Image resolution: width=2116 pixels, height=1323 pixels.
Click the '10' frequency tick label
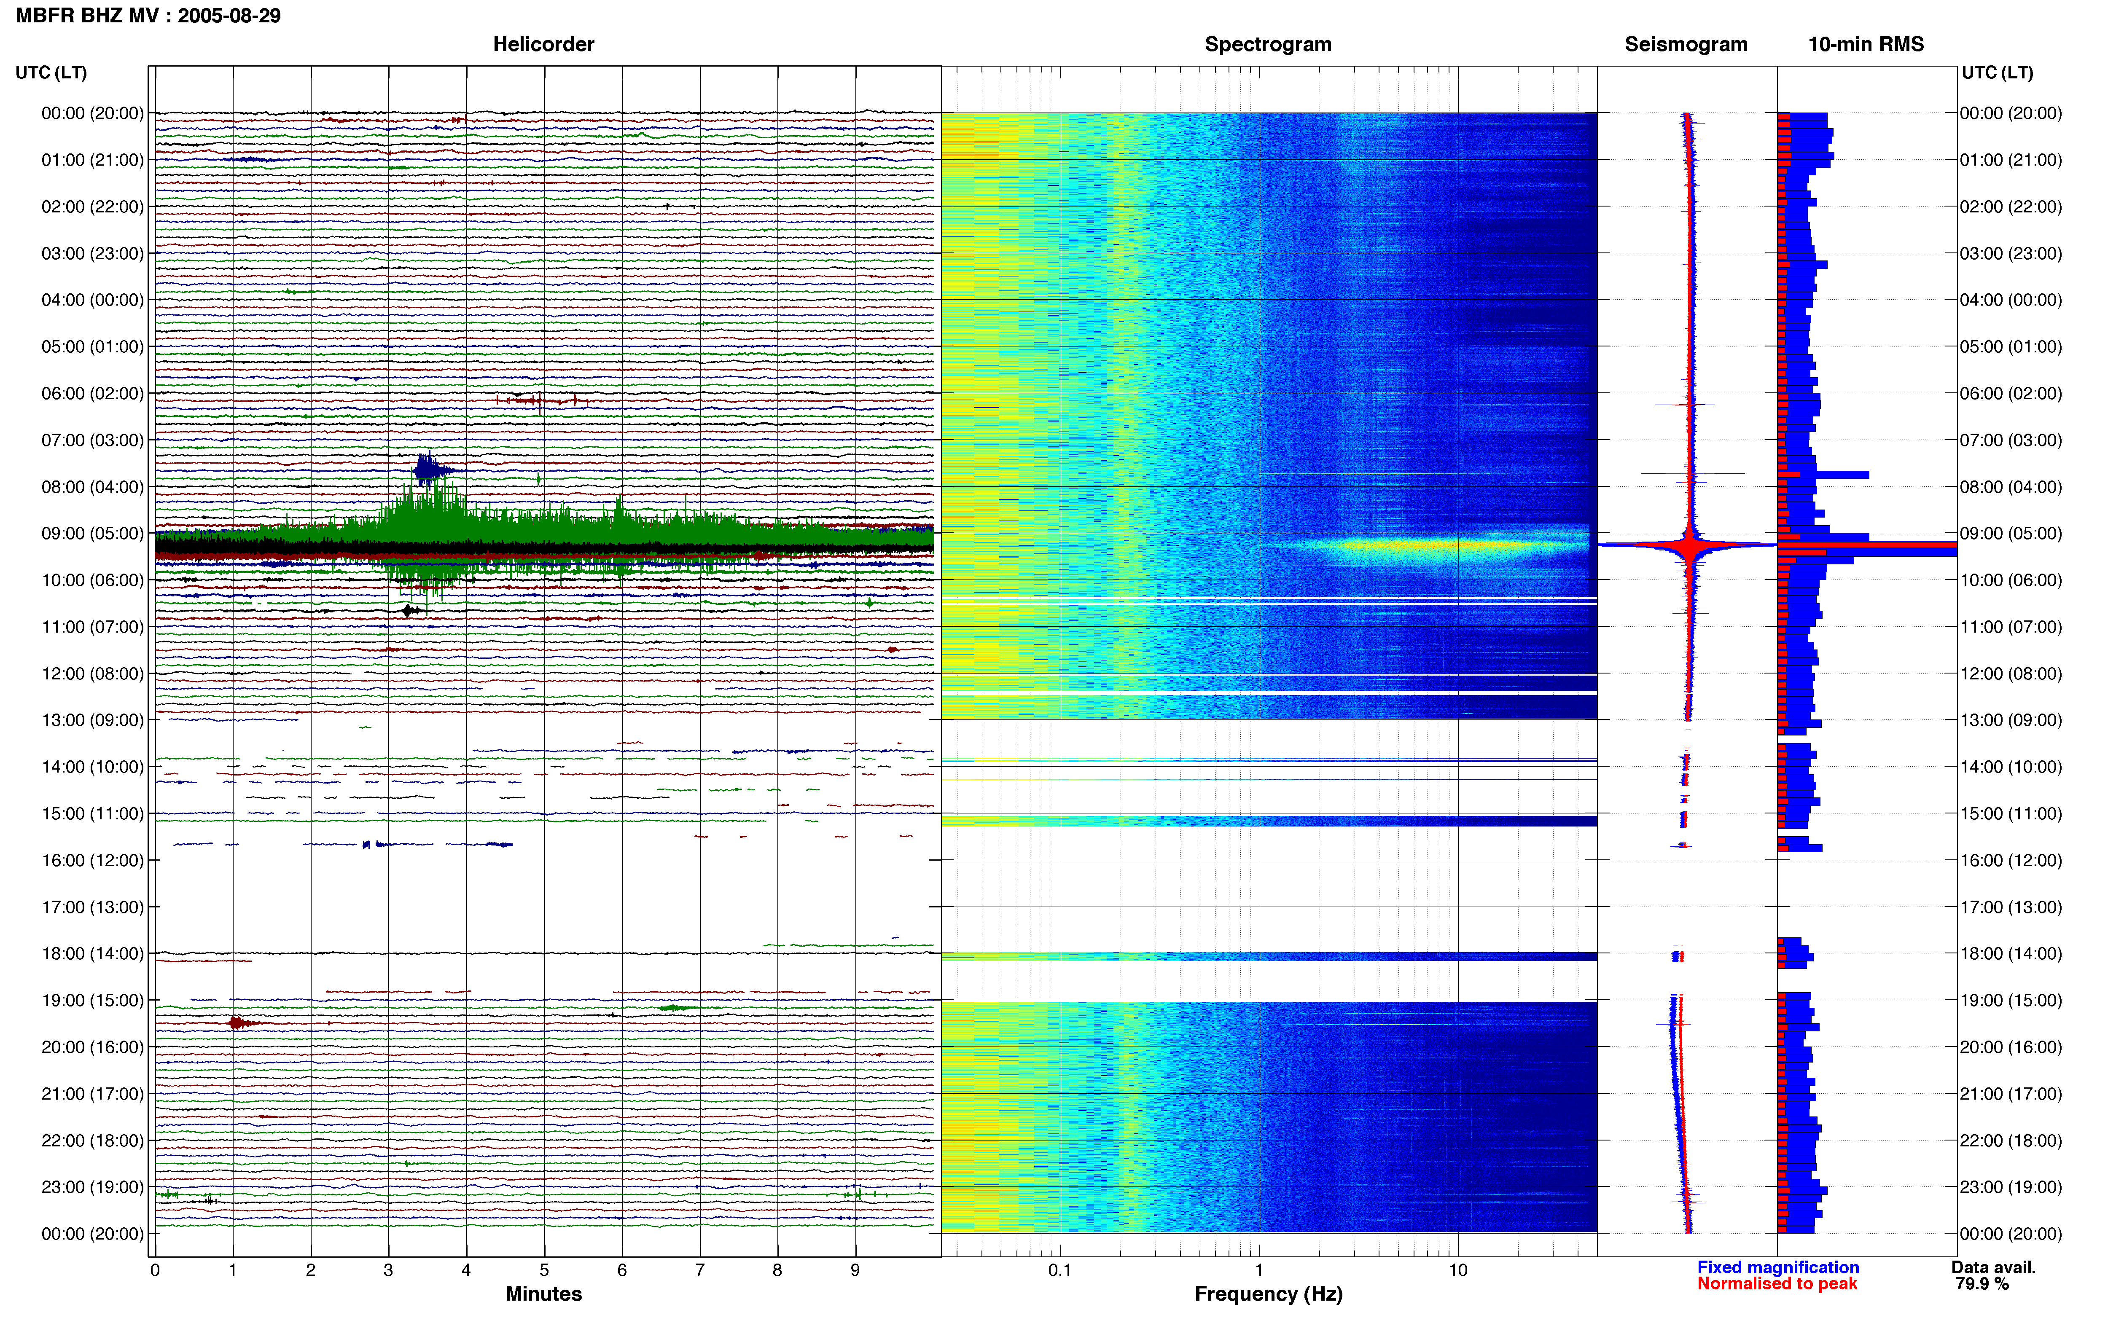click(x=1458, y=1269)
